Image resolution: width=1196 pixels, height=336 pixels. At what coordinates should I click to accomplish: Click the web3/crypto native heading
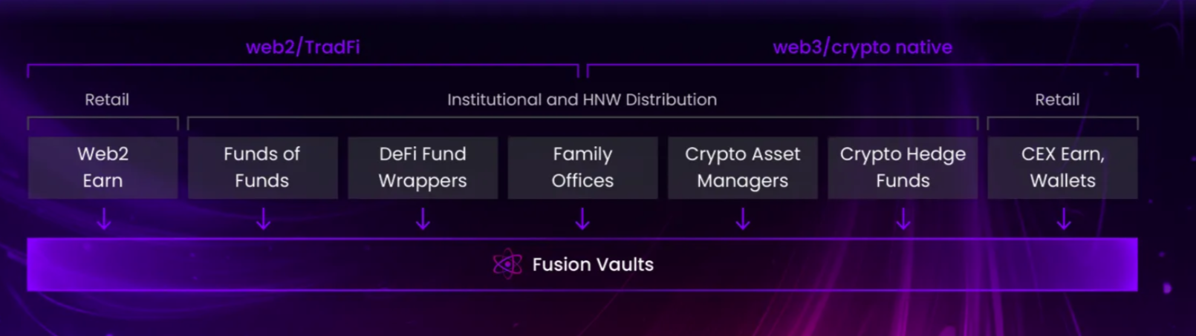[862, 47]
